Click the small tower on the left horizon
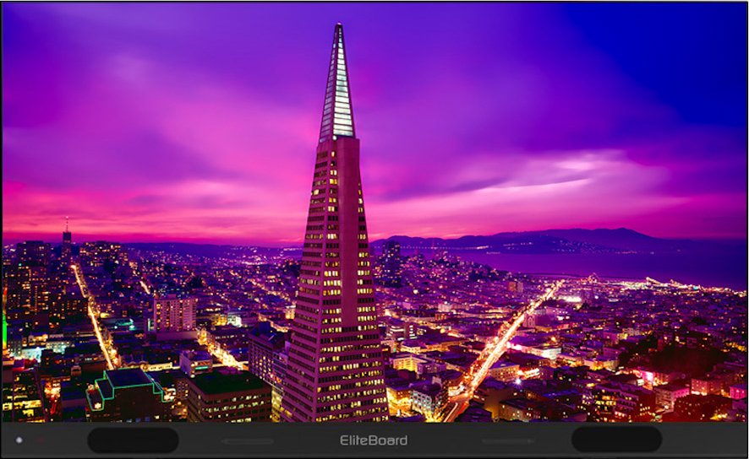Screen dimensions: 749x459 click(x=67, y=231)
